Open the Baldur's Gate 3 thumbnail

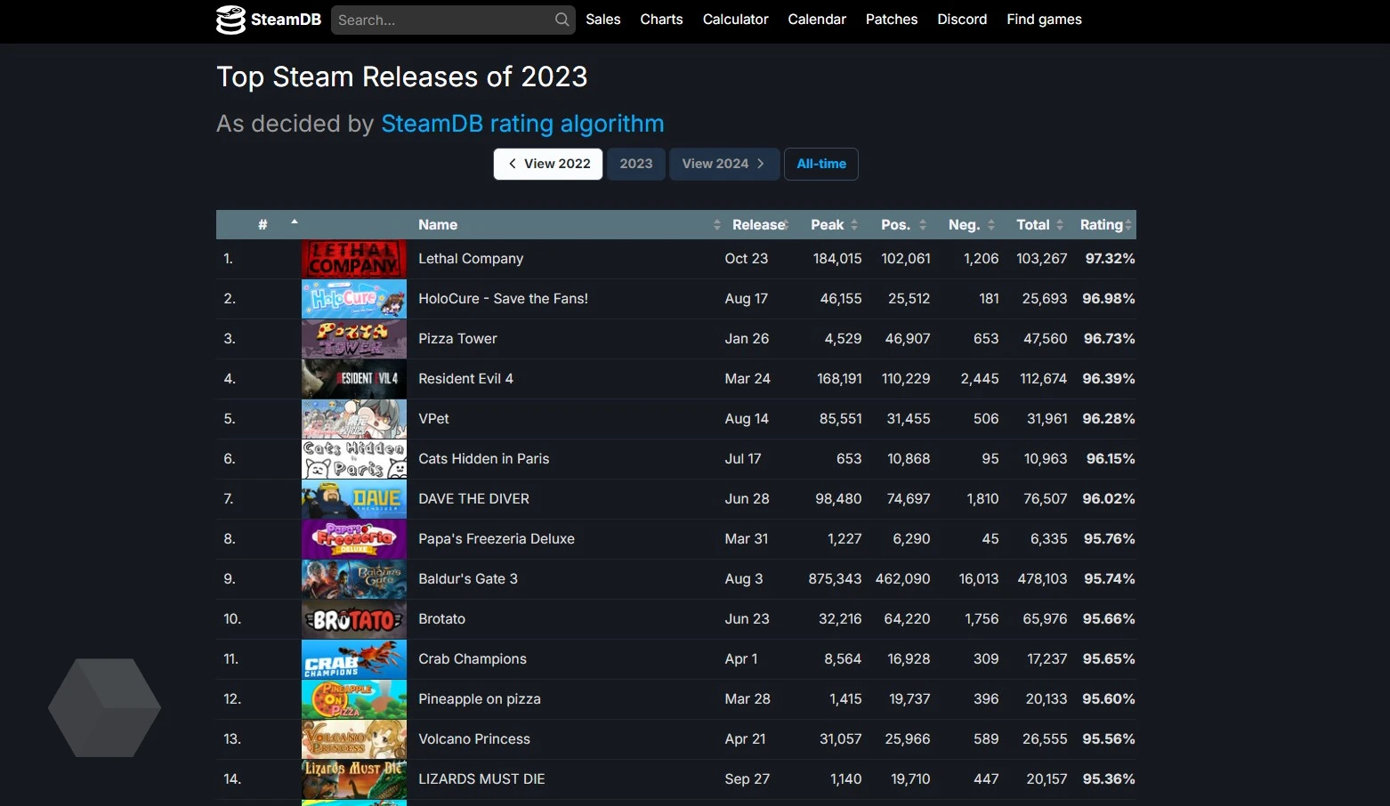coord(353,579)
